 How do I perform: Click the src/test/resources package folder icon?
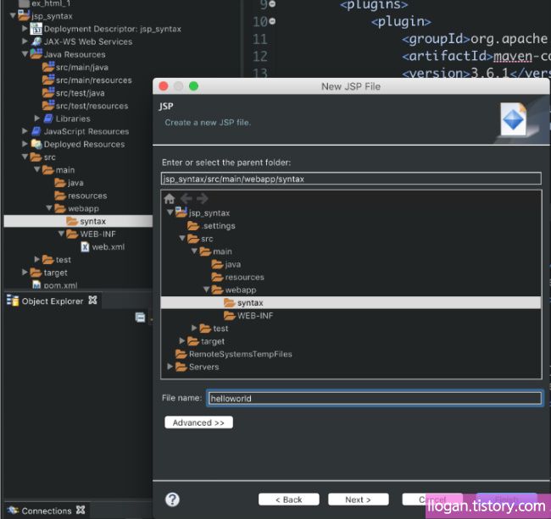click(48, 105)
